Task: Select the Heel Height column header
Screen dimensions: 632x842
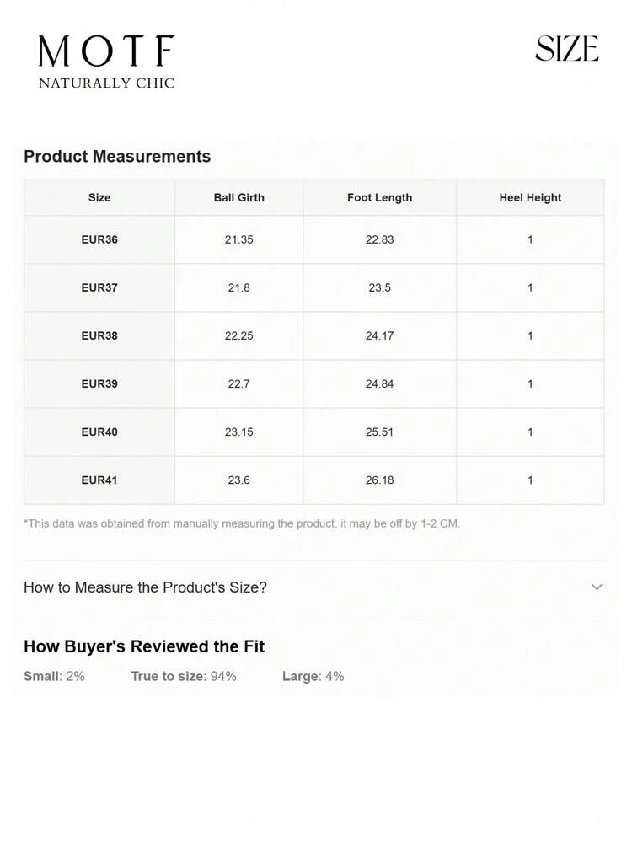Action: [x=530, y=197]
